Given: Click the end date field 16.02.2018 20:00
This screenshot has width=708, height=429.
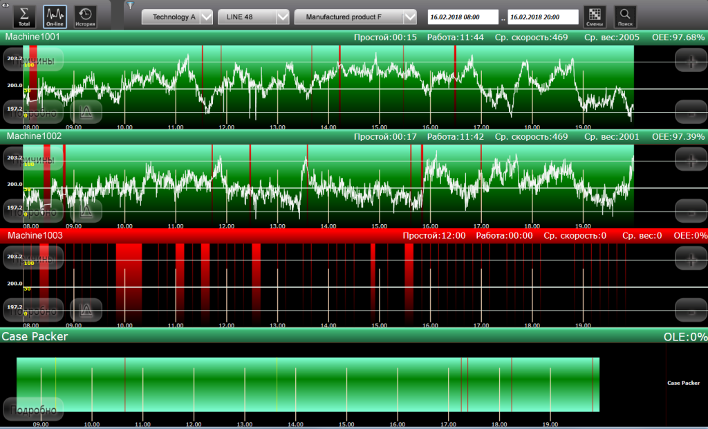Looking at the screenshot, I should pyautogui.click(x=543, y=17).
